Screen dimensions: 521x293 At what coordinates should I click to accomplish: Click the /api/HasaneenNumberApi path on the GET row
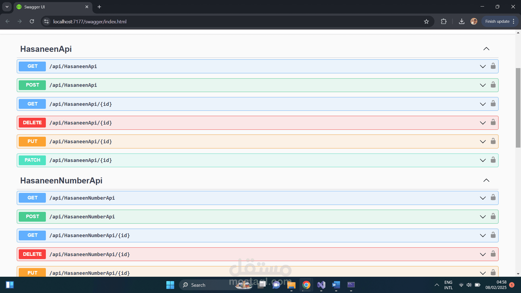82,198
